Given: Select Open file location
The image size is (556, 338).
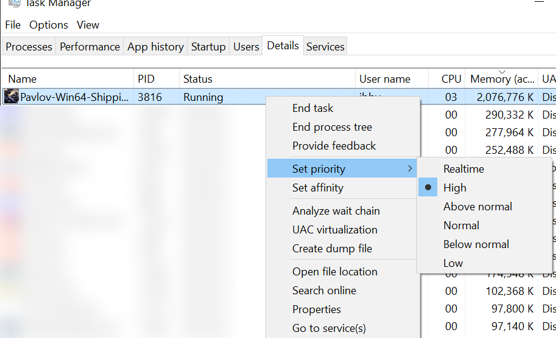Looking at the screenshot, I should coord(334,272).
